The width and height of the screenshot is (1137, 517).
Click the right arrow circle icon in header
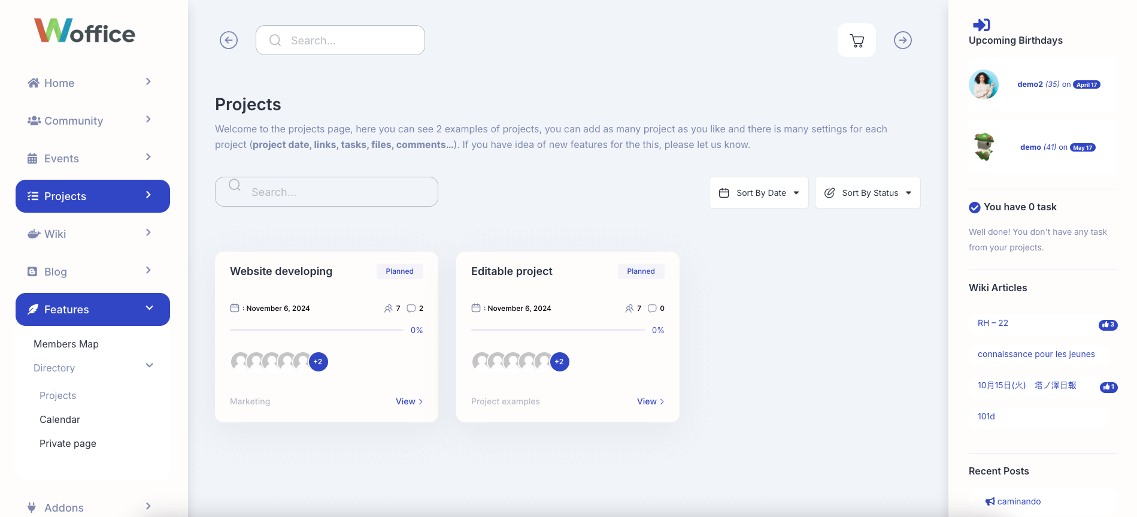tap(902, 40)
